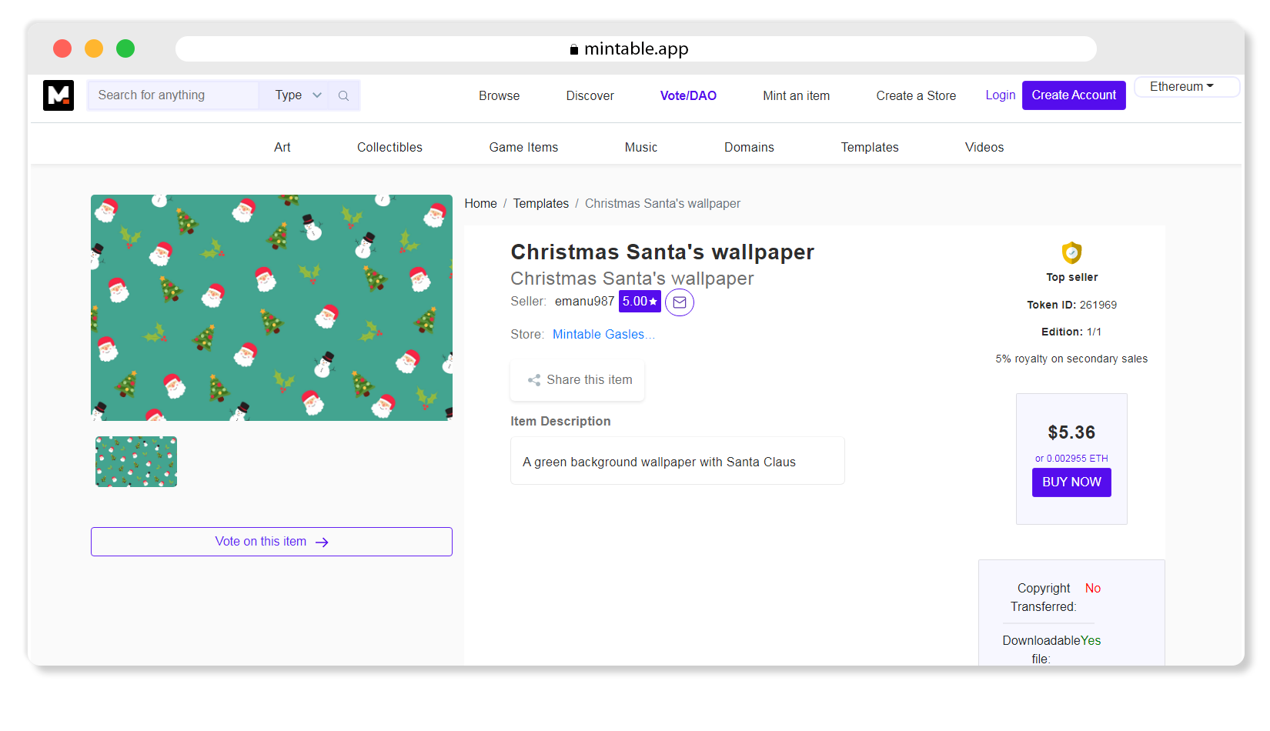Focus the Search for anything field

point(173,95)
